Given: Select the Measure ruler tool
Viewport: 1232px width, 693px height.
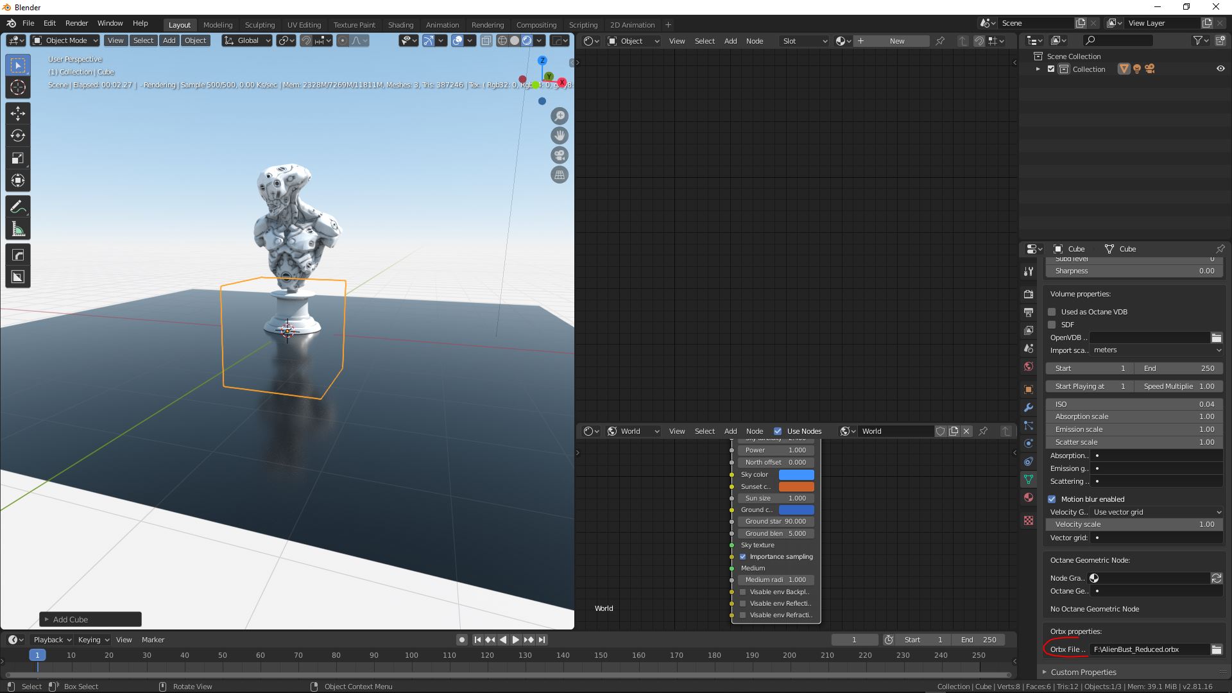Looking at the screenshot, I should [x=18, y=230].
